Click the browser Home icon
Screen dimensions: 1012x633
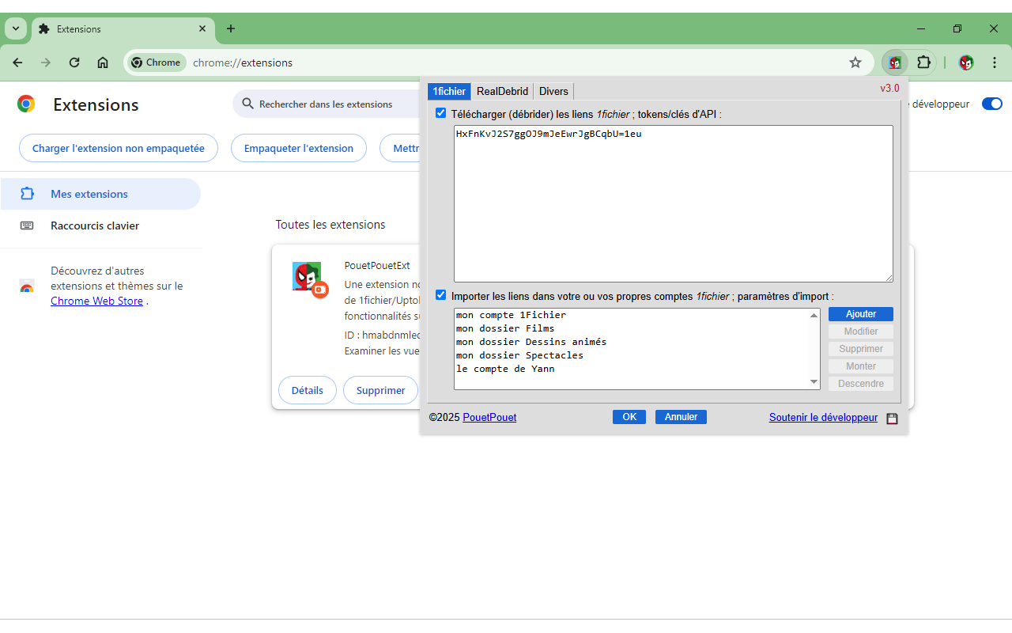point(102,62)
